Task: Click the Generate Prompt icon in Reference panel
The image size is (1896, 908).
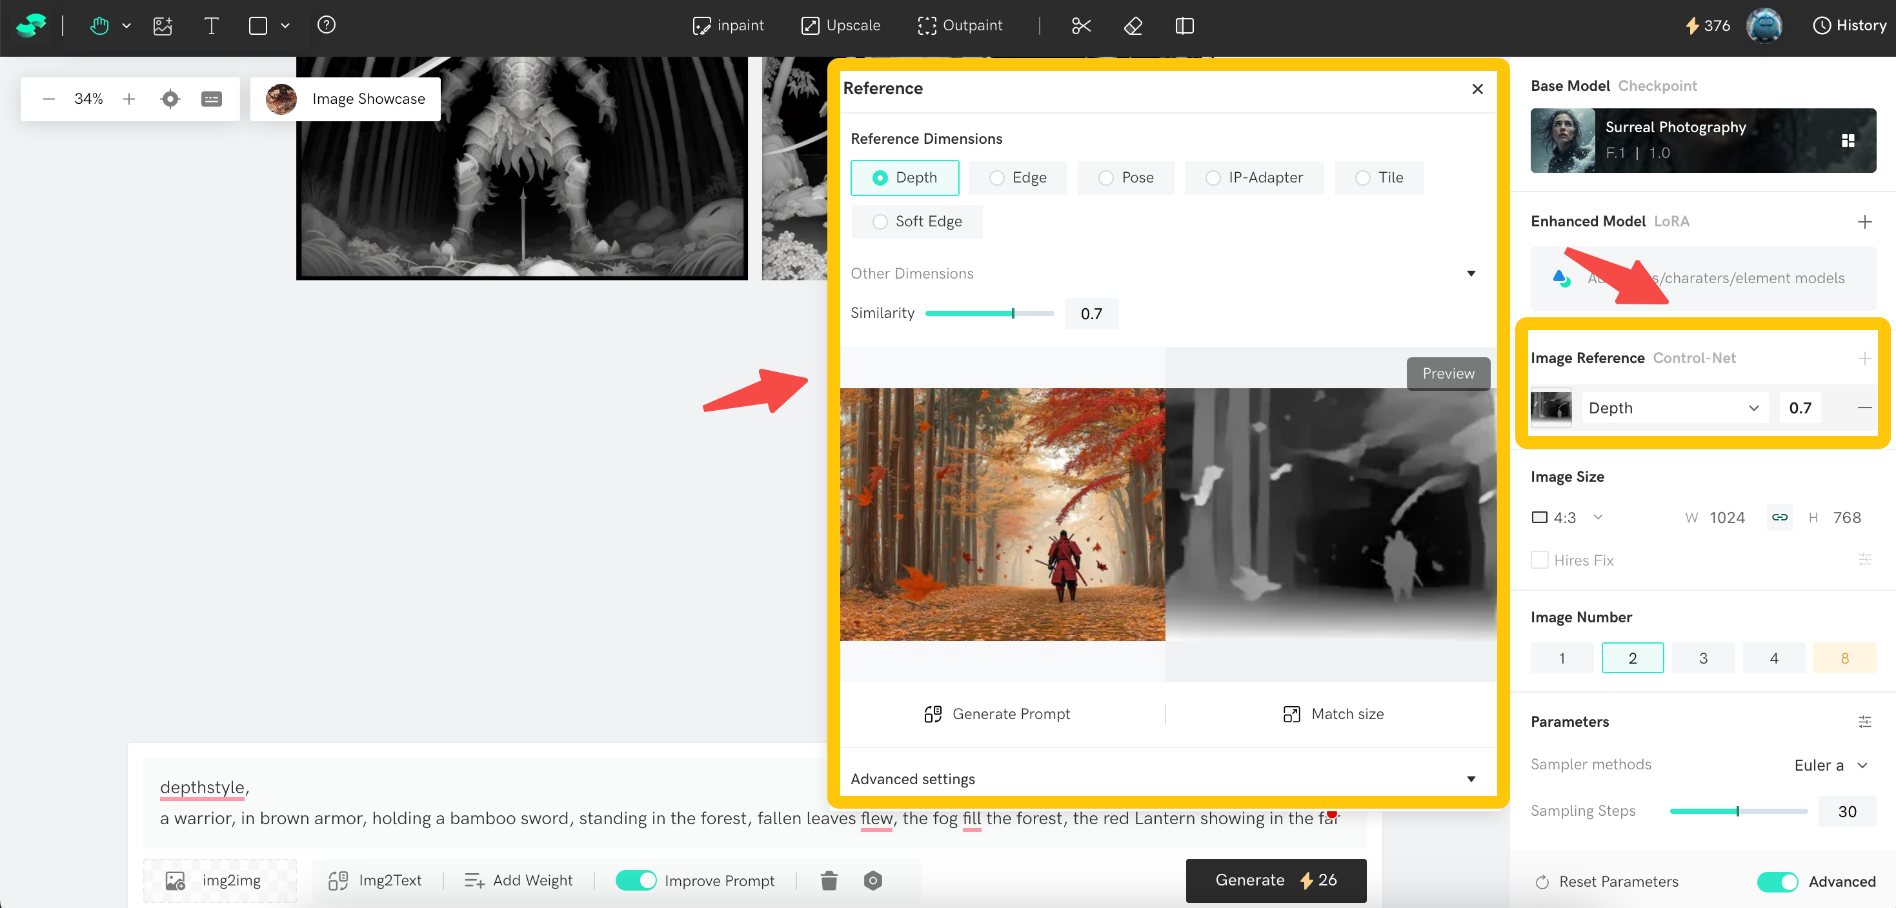Action: pyautogui.click(x=933, y=713)
